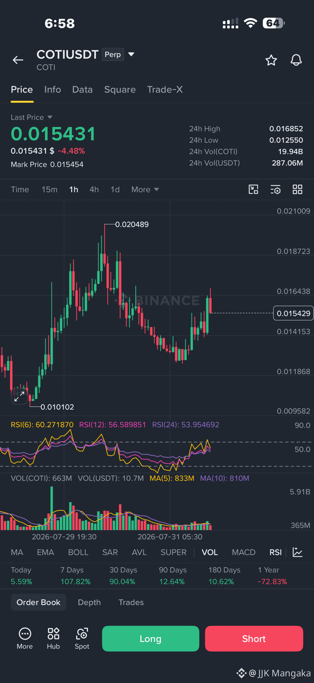Tap the 0.010102 low price marker
314x683 pixels.
[57, 407]
